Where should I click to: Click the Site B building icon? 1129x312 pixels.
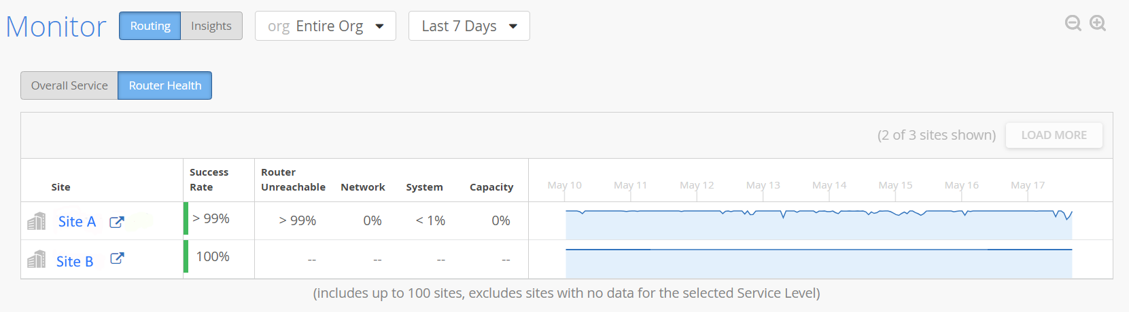pos(37,259)
